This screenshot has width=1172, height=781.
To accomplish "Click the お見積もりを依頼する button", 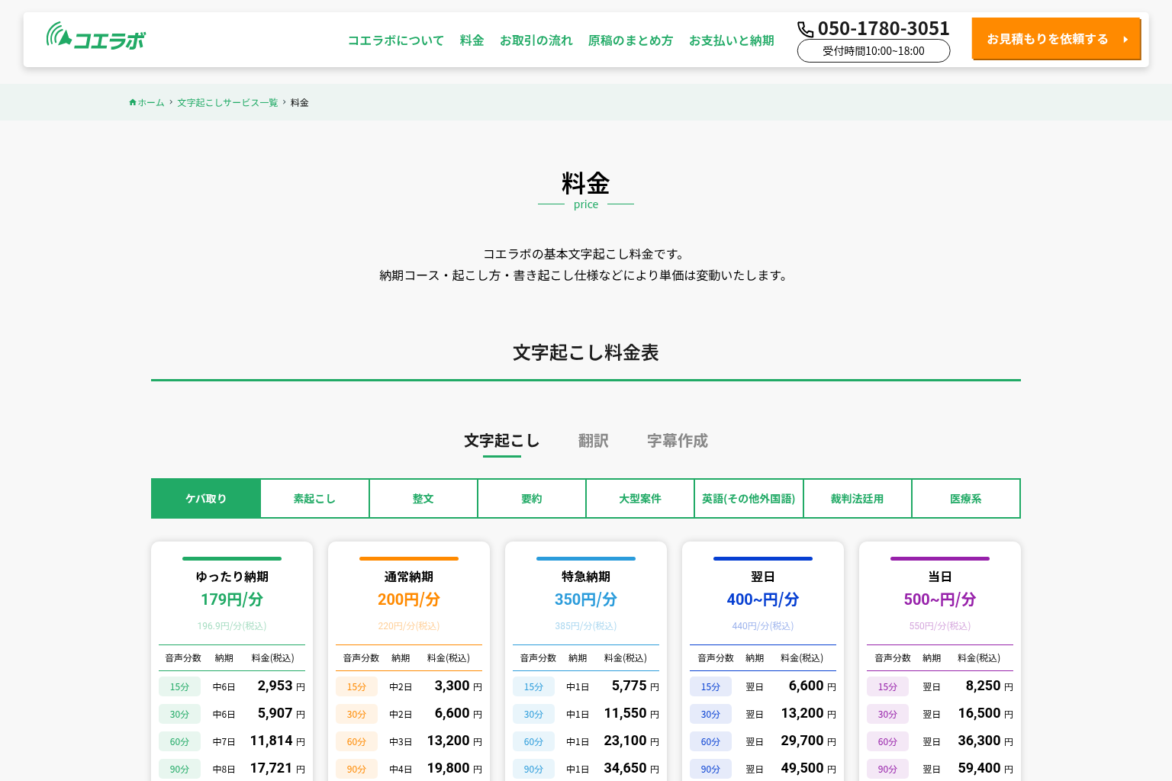I will pos(1056,38).
